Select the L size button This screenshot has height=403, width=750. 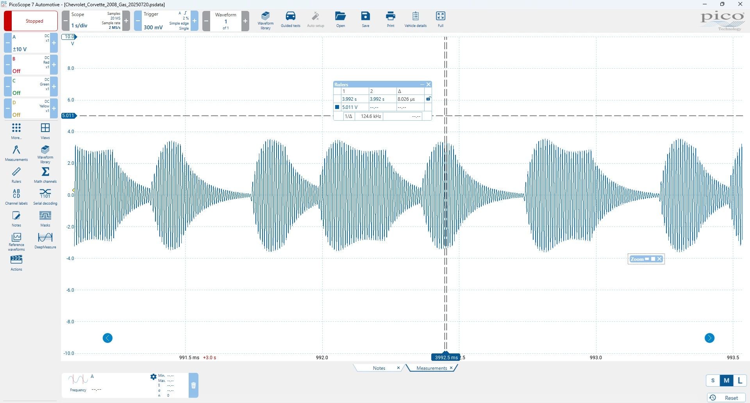coord(740,380)
